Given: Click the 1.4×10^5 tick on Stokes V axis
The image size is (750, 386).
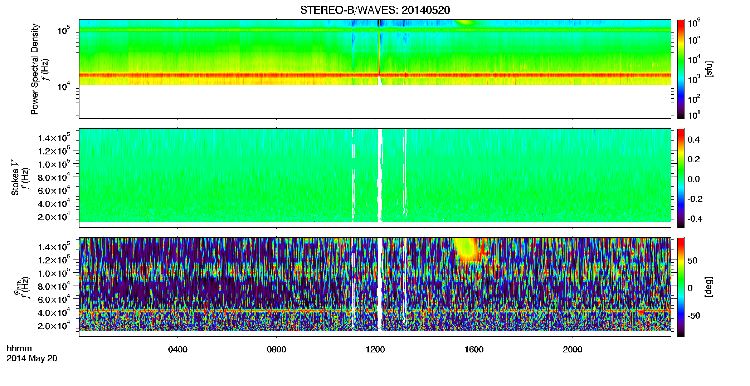Looking at the screenshot, I should tap(54, 138).
